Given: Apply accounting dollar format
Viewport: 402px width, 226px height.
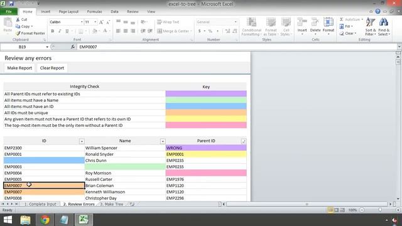Looking at the screenshot, I should [200, 31].
